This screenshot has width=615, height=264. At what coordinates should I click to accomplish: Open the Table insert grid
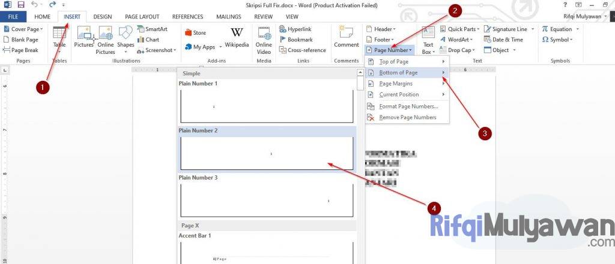59,41
